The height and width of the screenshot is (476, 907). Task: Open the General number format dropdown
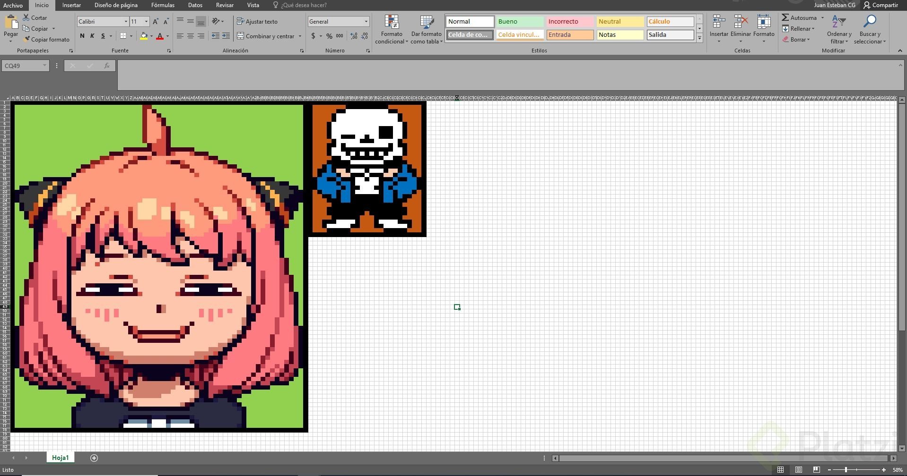point(366,22)
